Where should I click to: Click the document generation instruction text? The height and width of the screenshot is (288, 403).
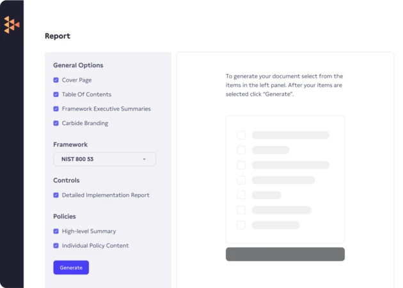[x=285, y=85]
